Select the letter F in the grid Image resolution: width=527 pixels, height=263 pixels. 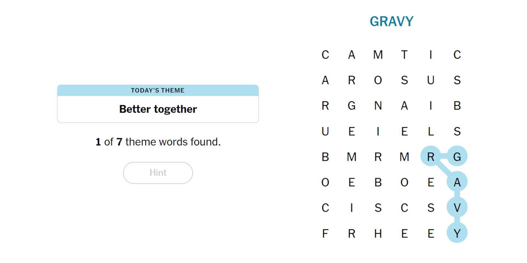[x=325, y=234]
